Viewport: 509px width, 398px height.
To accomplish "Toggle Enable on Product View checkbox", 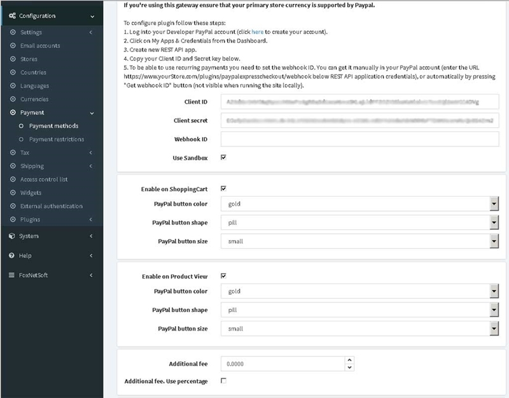I will (223, 276).
